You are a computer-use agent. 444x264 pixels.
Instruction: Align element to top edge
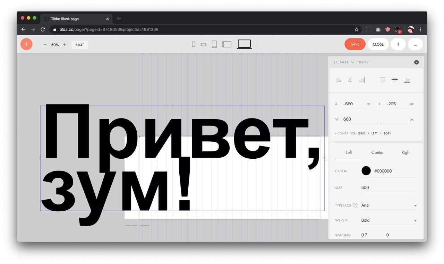pos(383,80)
